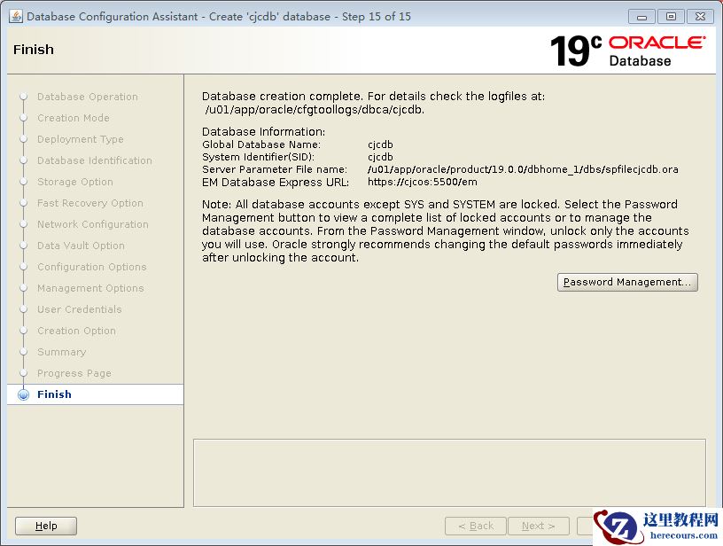The width and height of the screenshot is (723, 546).
Task: Select the Storage Option step
Action: 75,182
